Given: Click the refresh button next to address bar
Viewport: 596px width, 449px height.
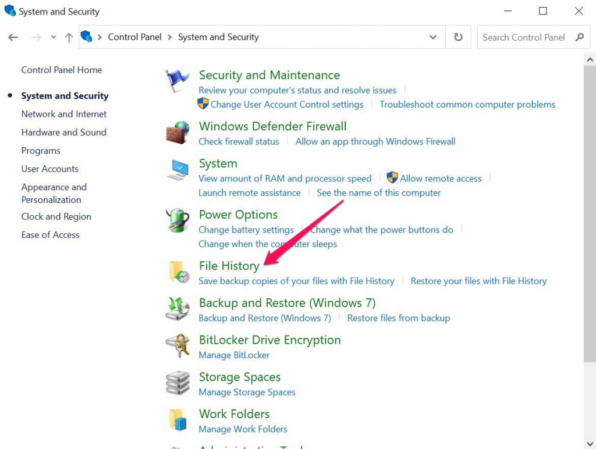Looking at the screenshot, I should (459, 37).
